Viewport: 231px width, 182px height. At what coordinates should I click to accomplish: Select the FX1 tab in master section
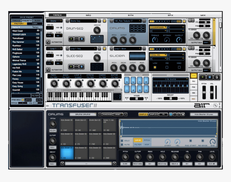194,81
